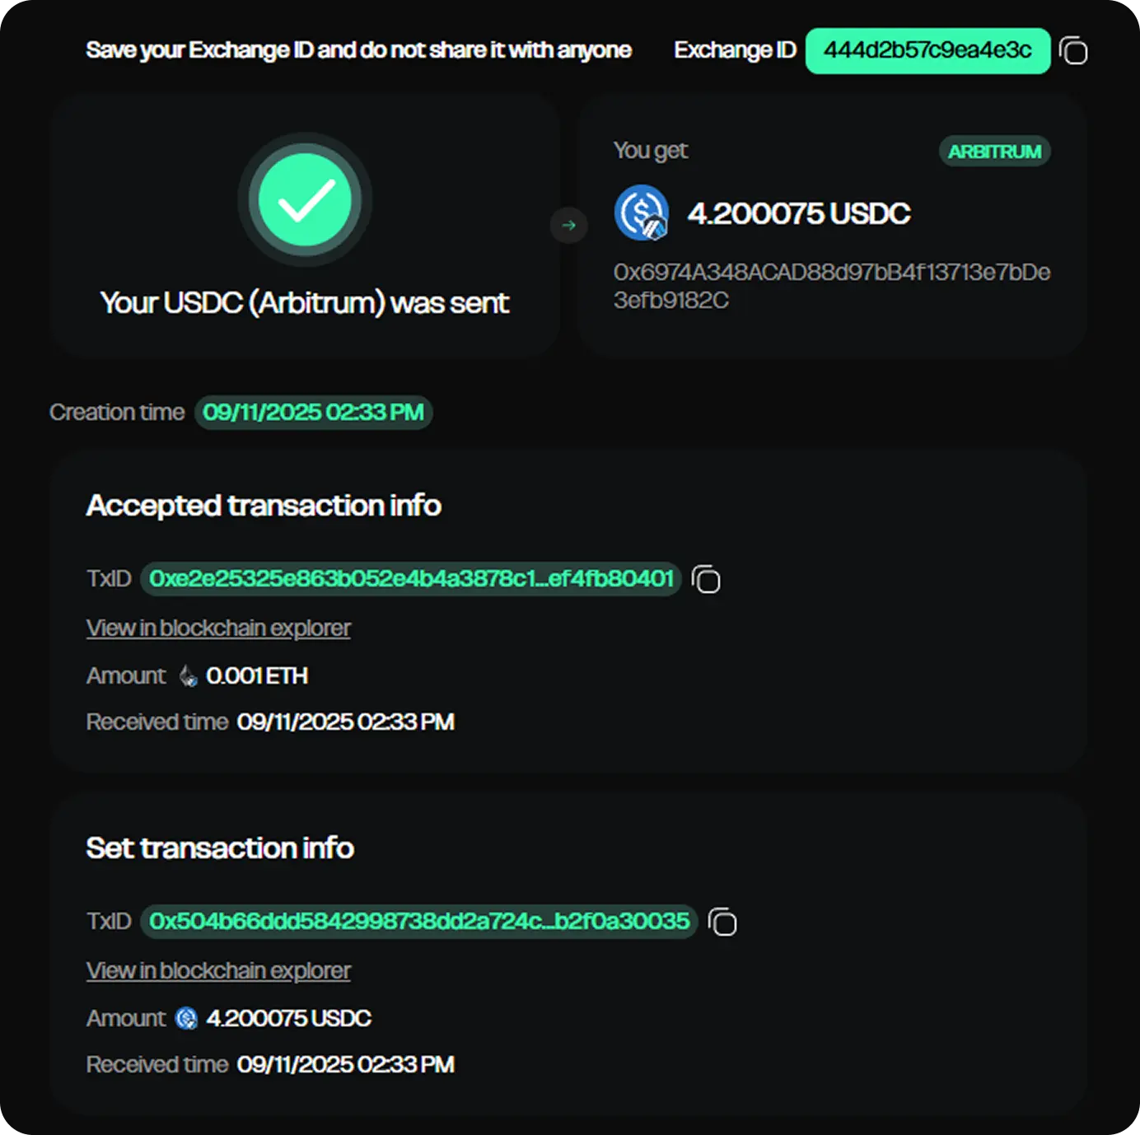
Task: Click the green success checkmark icon
Action: 305,200
